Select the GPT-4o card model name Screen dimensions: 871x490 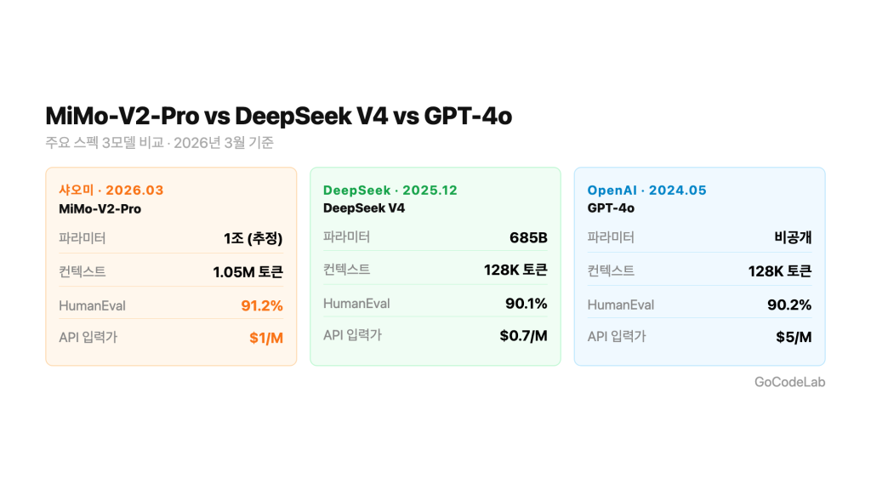[x=611, y=208]
